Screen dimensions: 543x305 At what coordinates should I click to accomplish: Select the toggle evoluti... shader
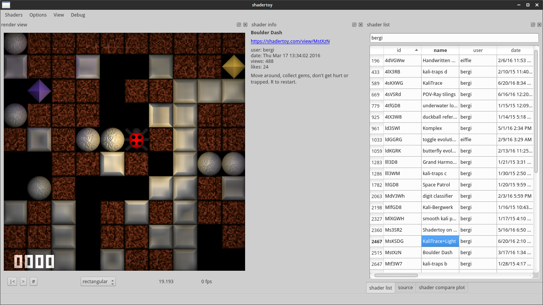click(440, 139)
